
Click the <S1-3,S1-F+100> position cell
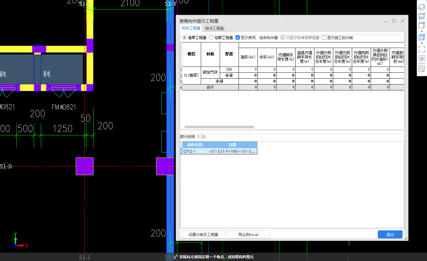[232, 151]
